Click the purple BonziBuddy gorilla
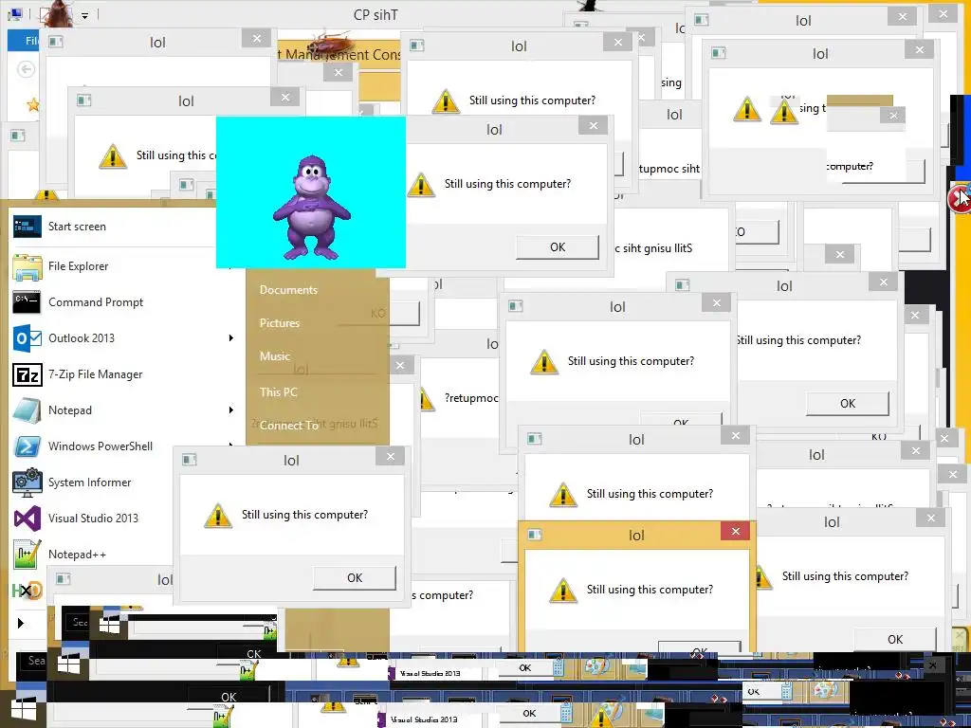This screenshot has width=971, height=728. 311,208
